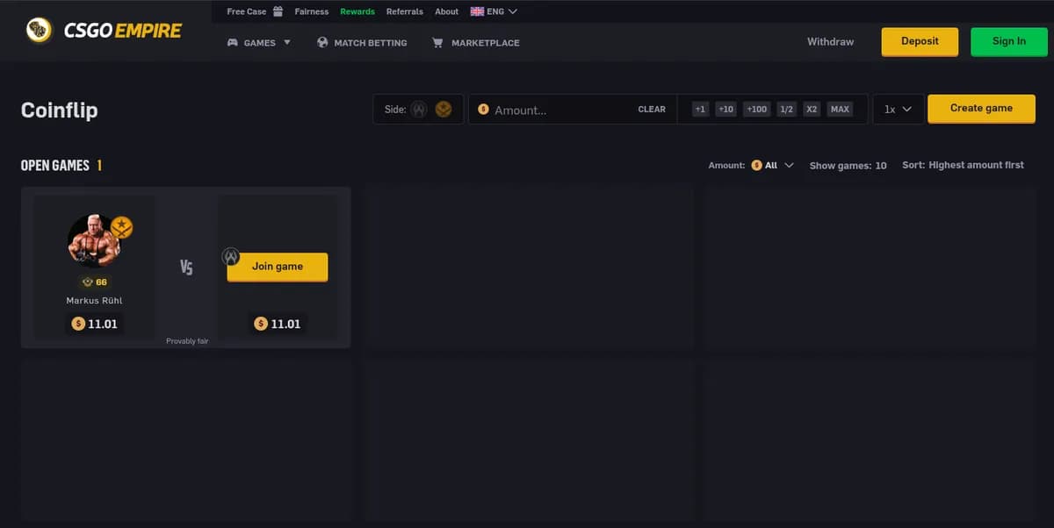The image size is (1054, 528).
Task: Click the coin icon in Amount field
Action: [483, 110]
